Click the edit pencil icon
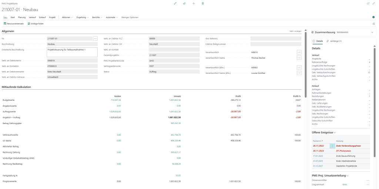The width and height of the screenshot is (379, 189). [x=175, y=4]
